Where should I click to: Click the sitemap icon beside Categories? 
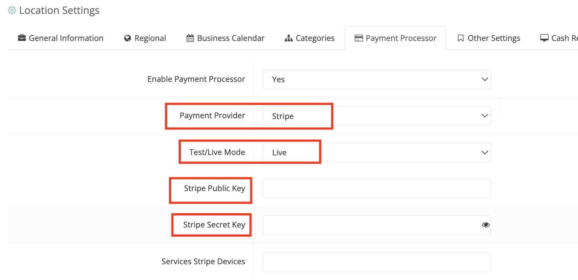coord(289,38)
